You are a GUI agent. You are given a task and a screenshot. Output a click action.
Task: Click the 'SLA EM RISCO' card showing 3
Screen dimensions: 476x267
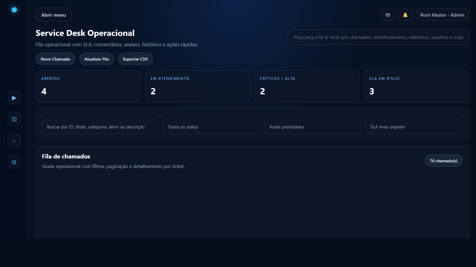point(416,86)
